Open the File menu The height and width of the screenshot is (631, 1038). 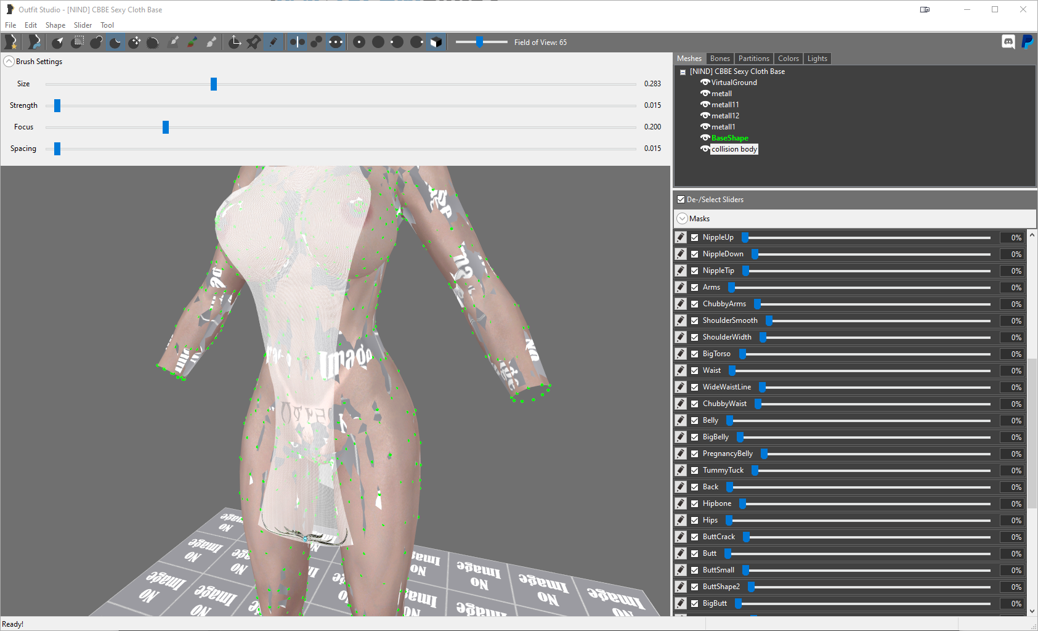[10, 25]
